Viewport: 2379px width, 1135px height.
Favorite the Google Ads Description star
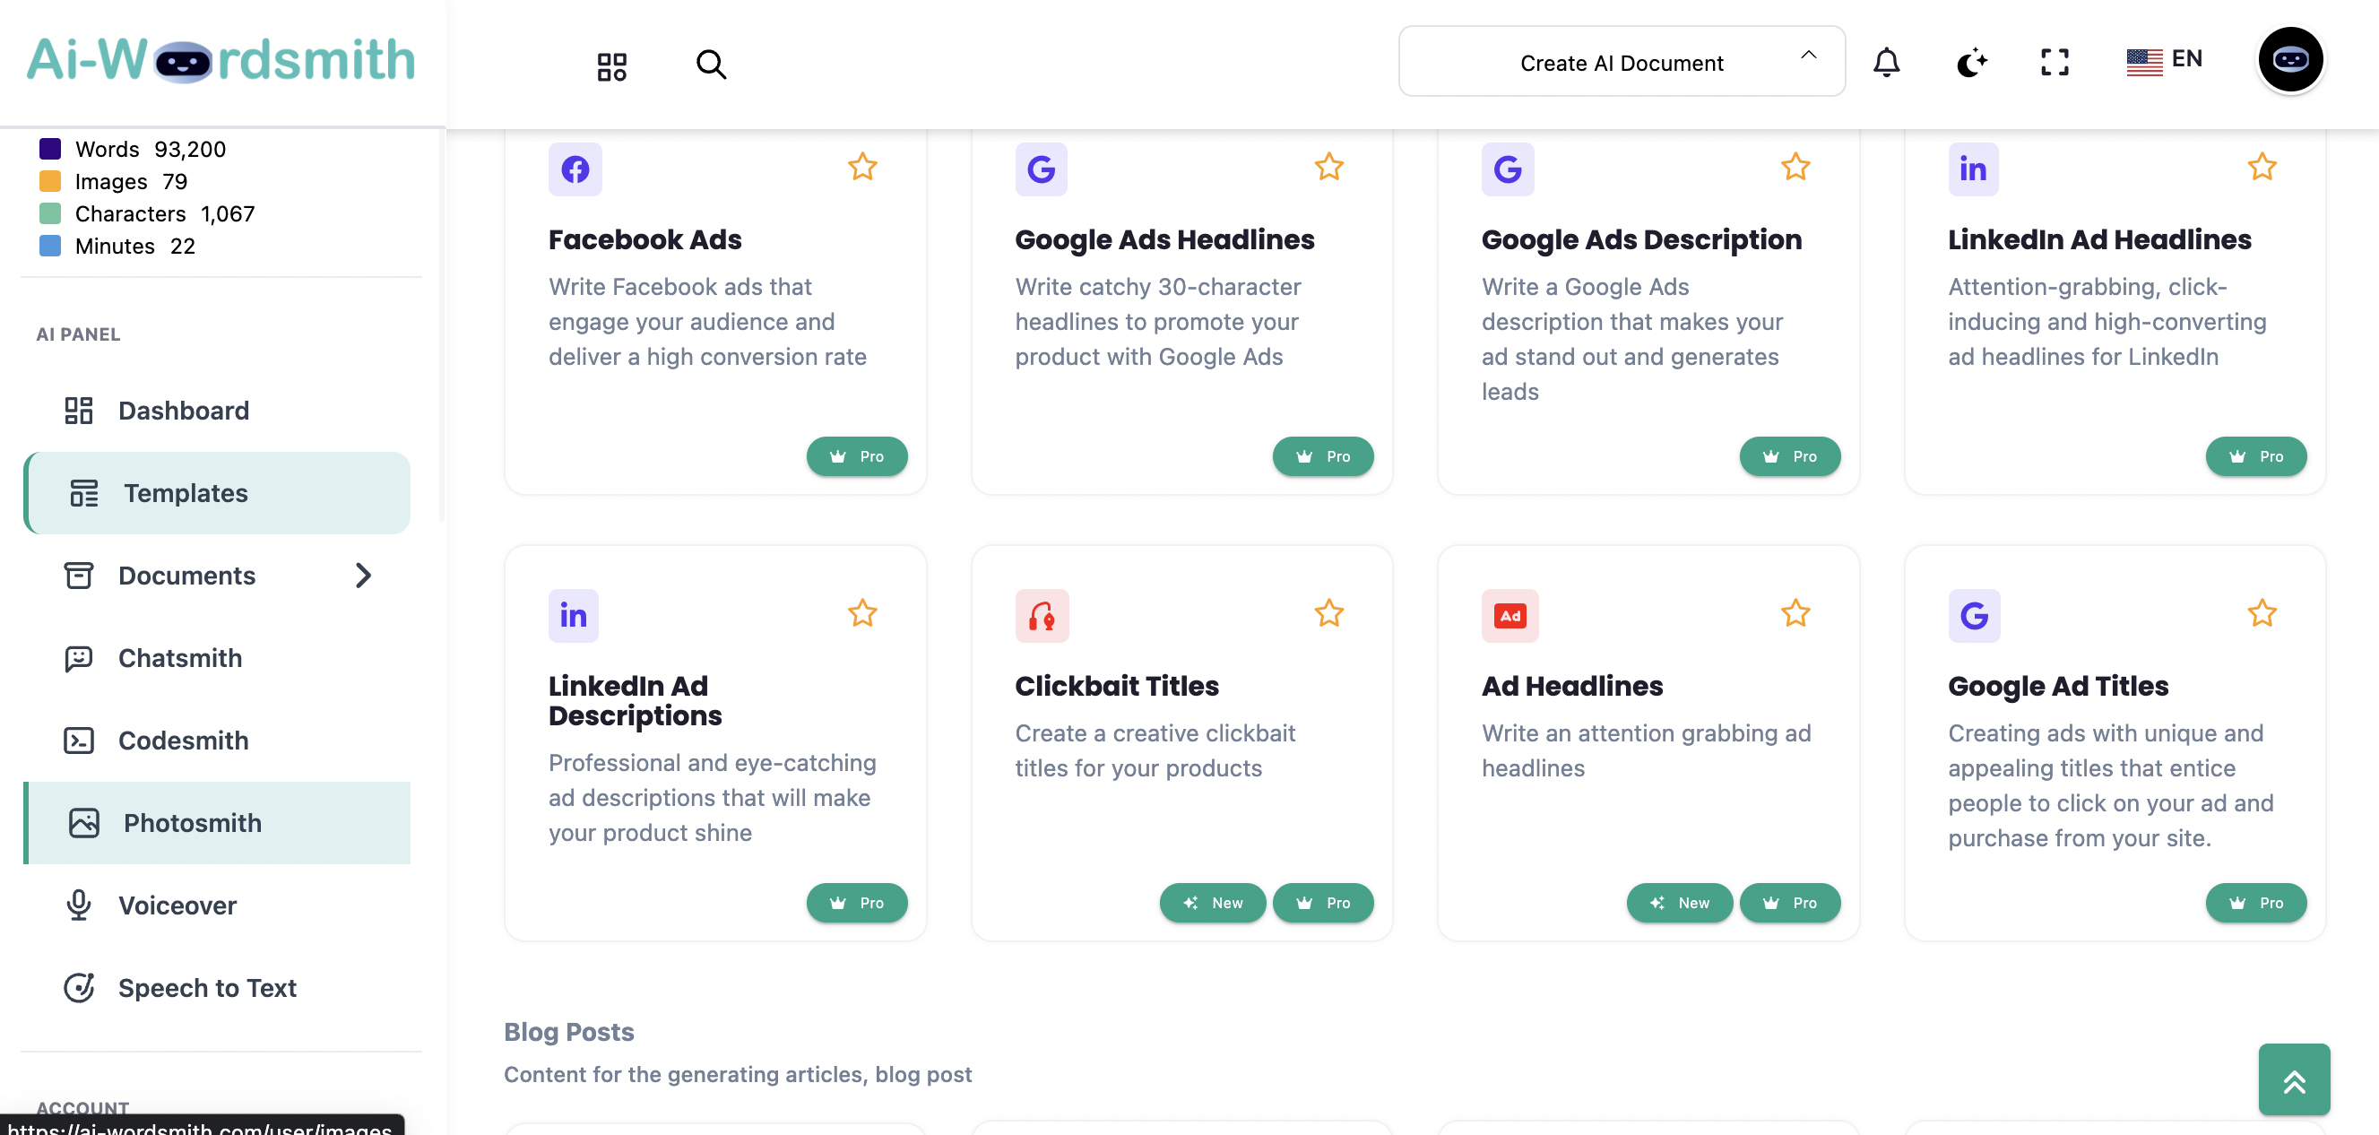coord(1795,167)
